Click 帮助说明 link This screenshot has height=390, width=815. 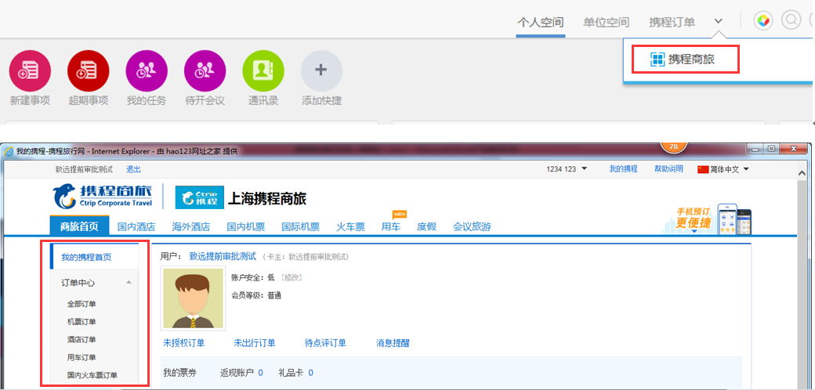669,169
